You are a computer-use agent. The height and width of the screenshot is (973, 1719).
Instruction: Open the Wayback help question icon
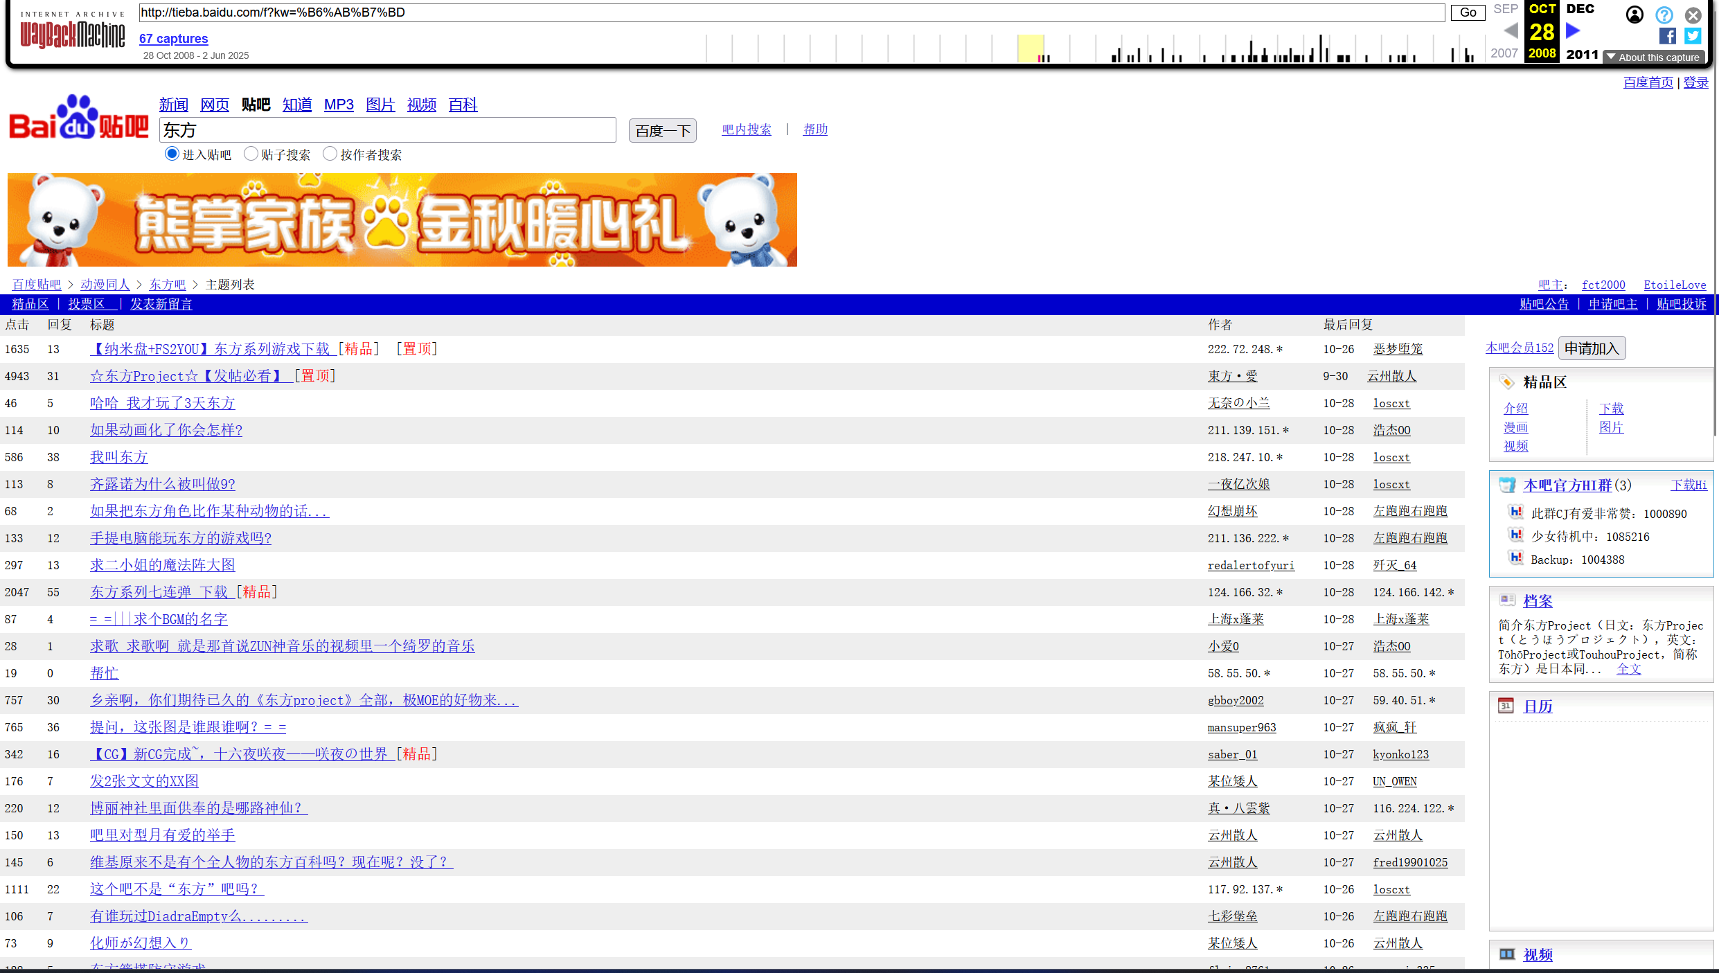click(x=1664, y=15)
